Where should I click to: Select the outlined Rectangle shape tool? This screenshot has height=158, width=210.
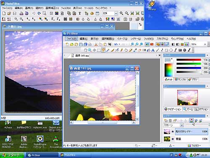tap(166, 50)
